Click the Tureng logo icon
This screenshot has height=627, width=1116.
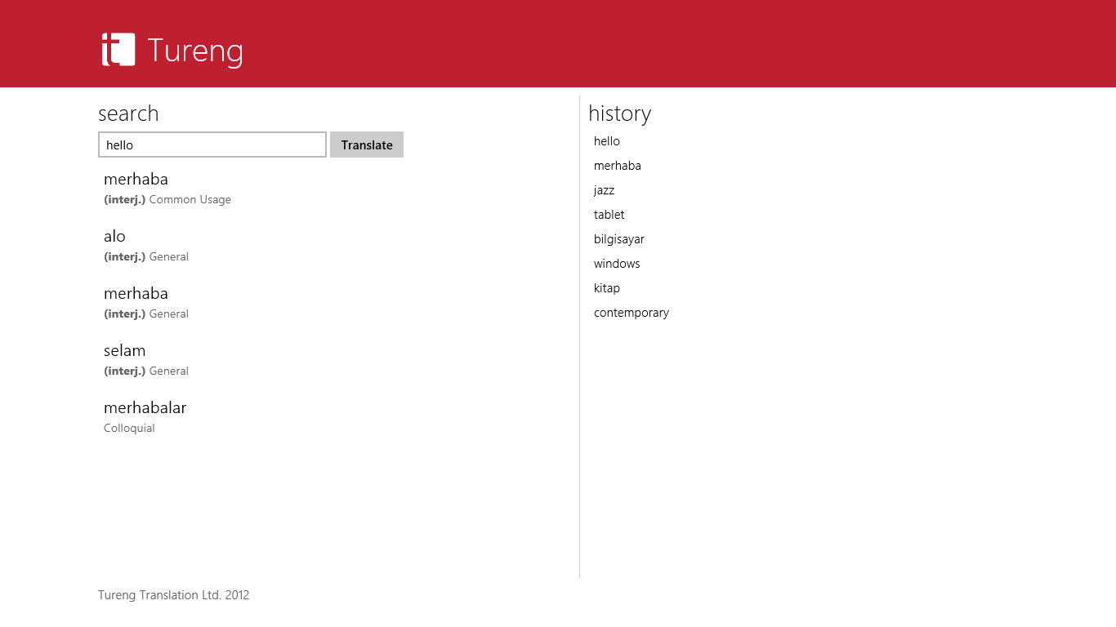(118, 50)
